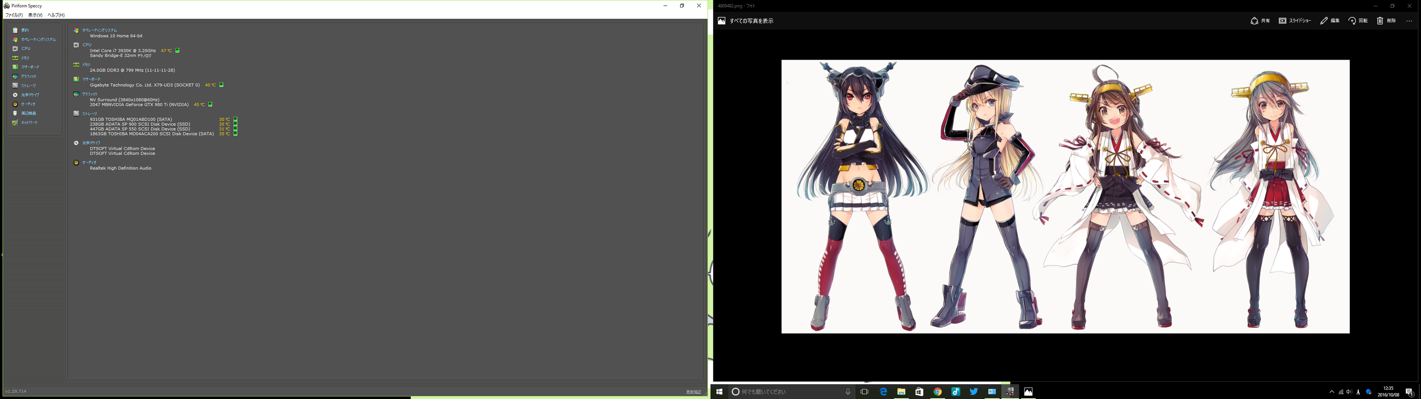Click '1863GB TOSHIBA MD04ACA200' storage row
The width and height of the screenshot is (1421, 399).
click(x=152, y=134)
